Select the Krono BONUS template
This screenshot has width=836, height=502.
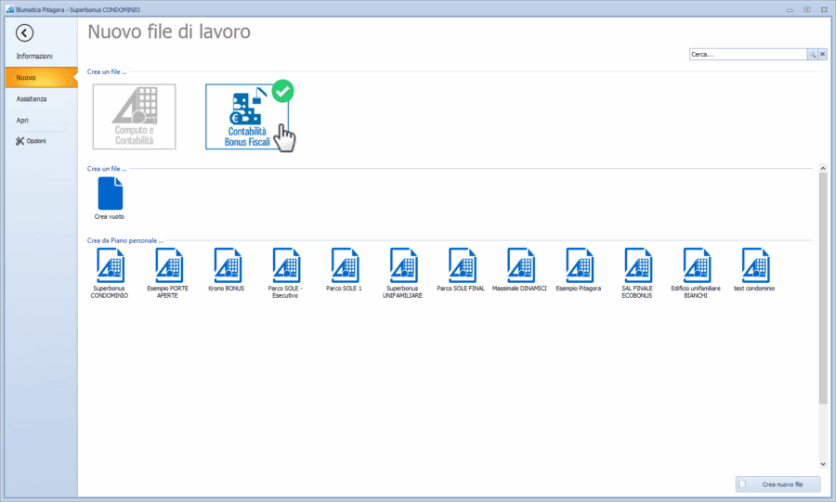(227, 270)
